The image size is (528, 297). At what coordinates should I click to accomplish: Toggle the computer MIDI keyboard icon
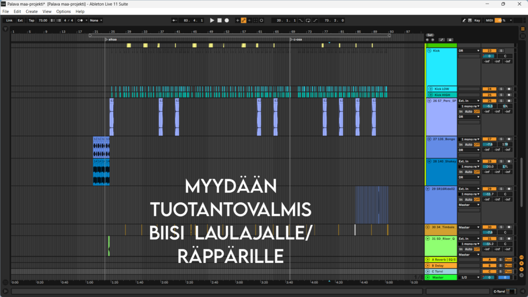[x=471, y=20]
